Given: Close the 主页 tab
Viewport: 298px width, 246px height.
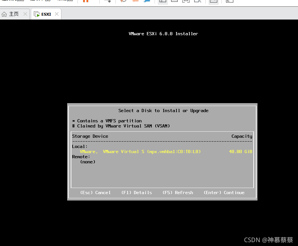Looking at the screenshot, I should 25,14.
